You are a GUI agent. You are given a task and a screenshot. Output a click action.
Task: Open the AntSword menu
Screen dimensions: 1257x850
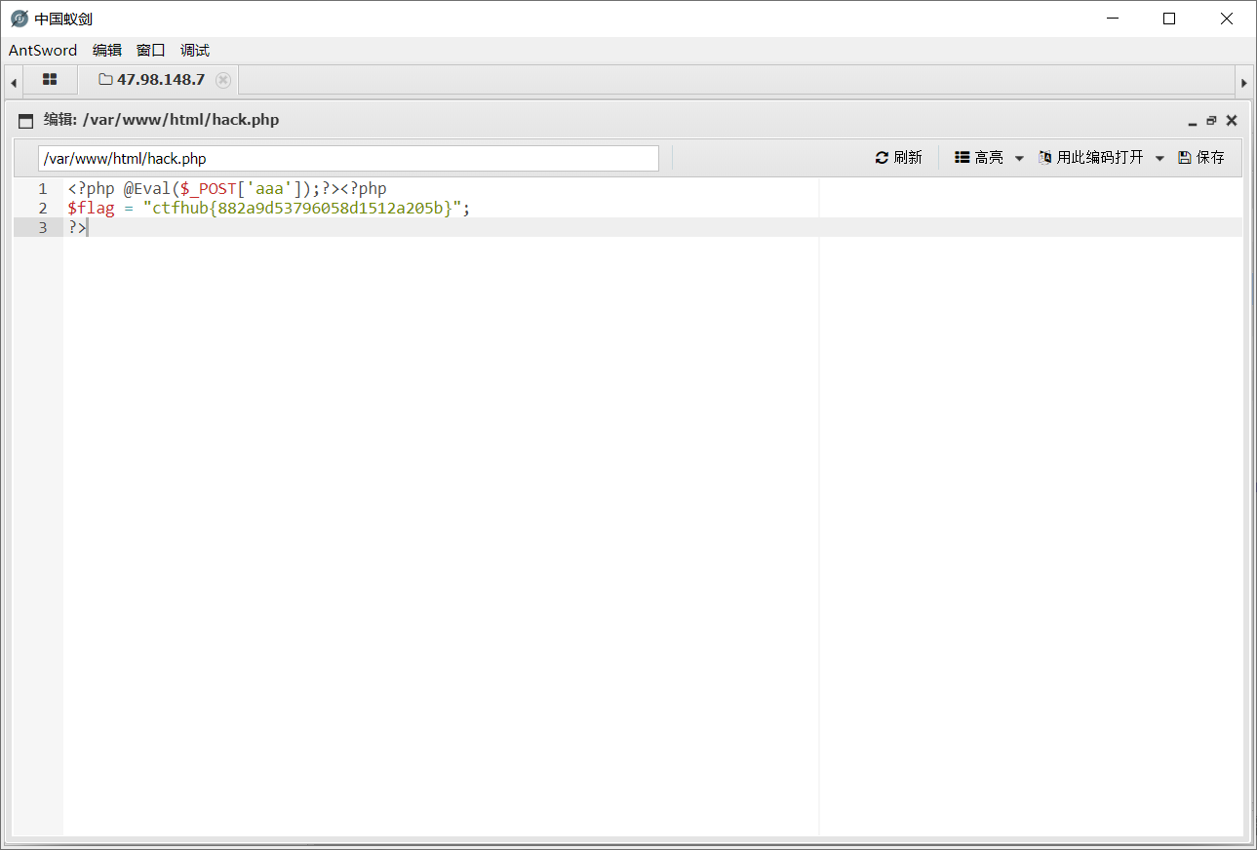click(43, 51)
